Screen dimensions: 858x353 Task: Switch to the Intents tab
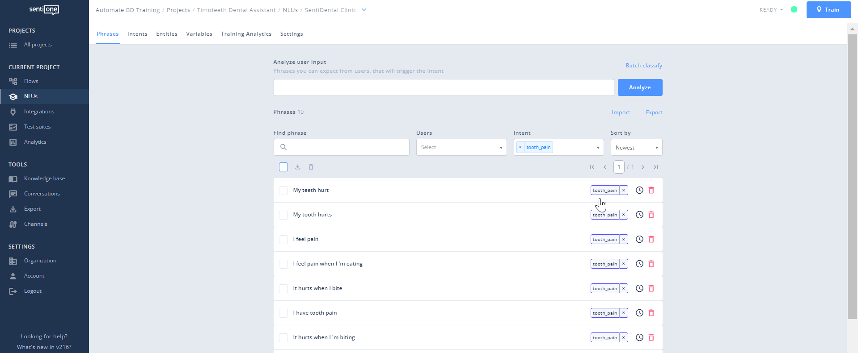137,34
